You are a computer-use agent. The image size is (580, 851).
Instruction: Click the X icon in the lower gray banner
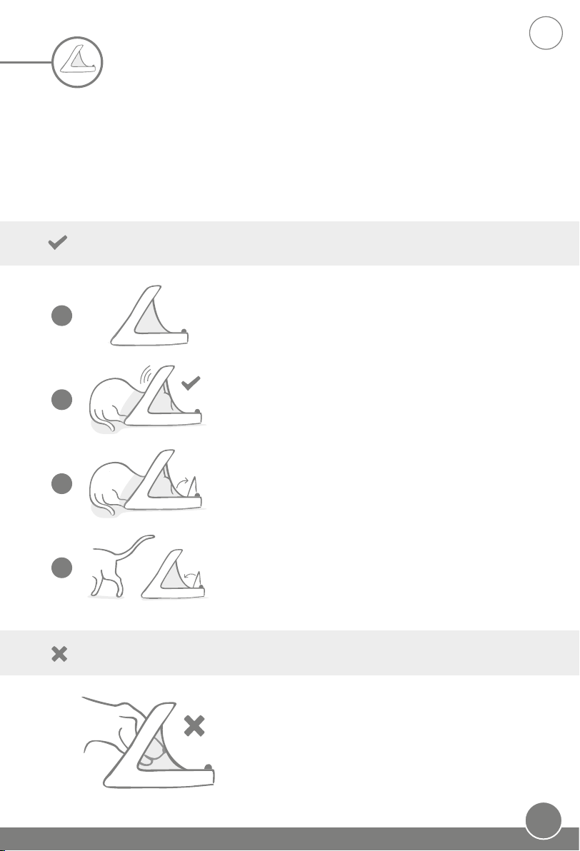(59, 653)
